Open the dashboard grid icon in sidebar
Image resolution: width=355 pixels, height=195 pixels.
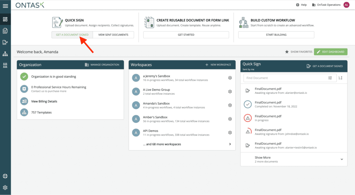point(5,19)
